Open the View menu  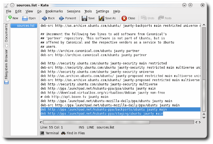point(29,11)
